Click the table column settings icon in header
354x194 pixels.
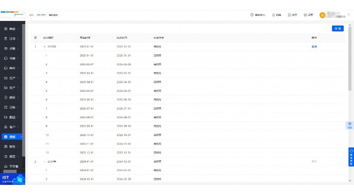click(35, 37)
